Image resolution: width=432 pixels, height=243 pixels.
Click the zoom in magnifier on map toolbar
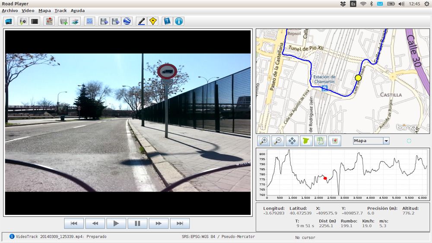tap(264, 141)
